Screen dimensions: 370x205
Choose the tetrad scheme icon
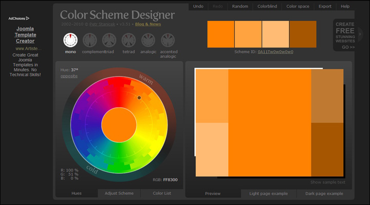128,40
